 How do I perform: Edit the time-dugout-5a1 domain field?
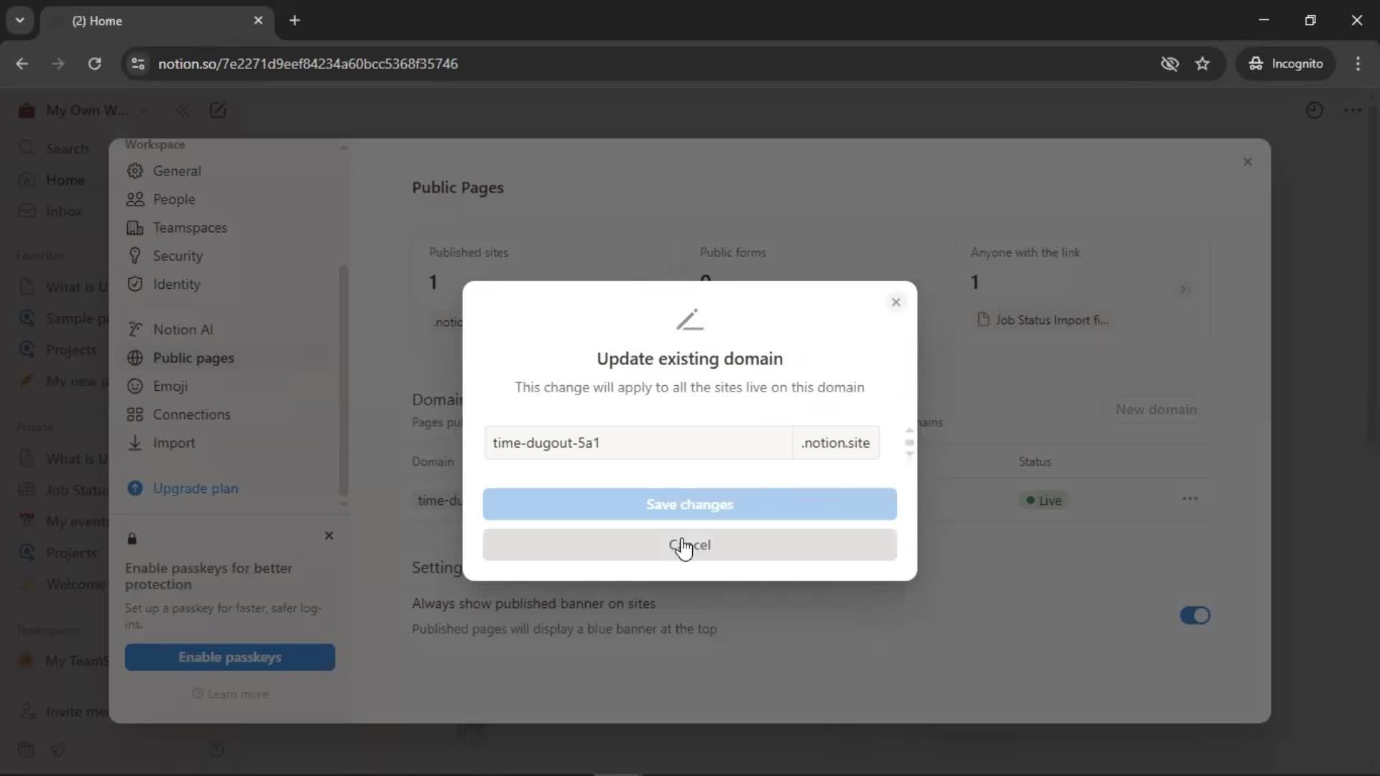(x=638, y=443)
